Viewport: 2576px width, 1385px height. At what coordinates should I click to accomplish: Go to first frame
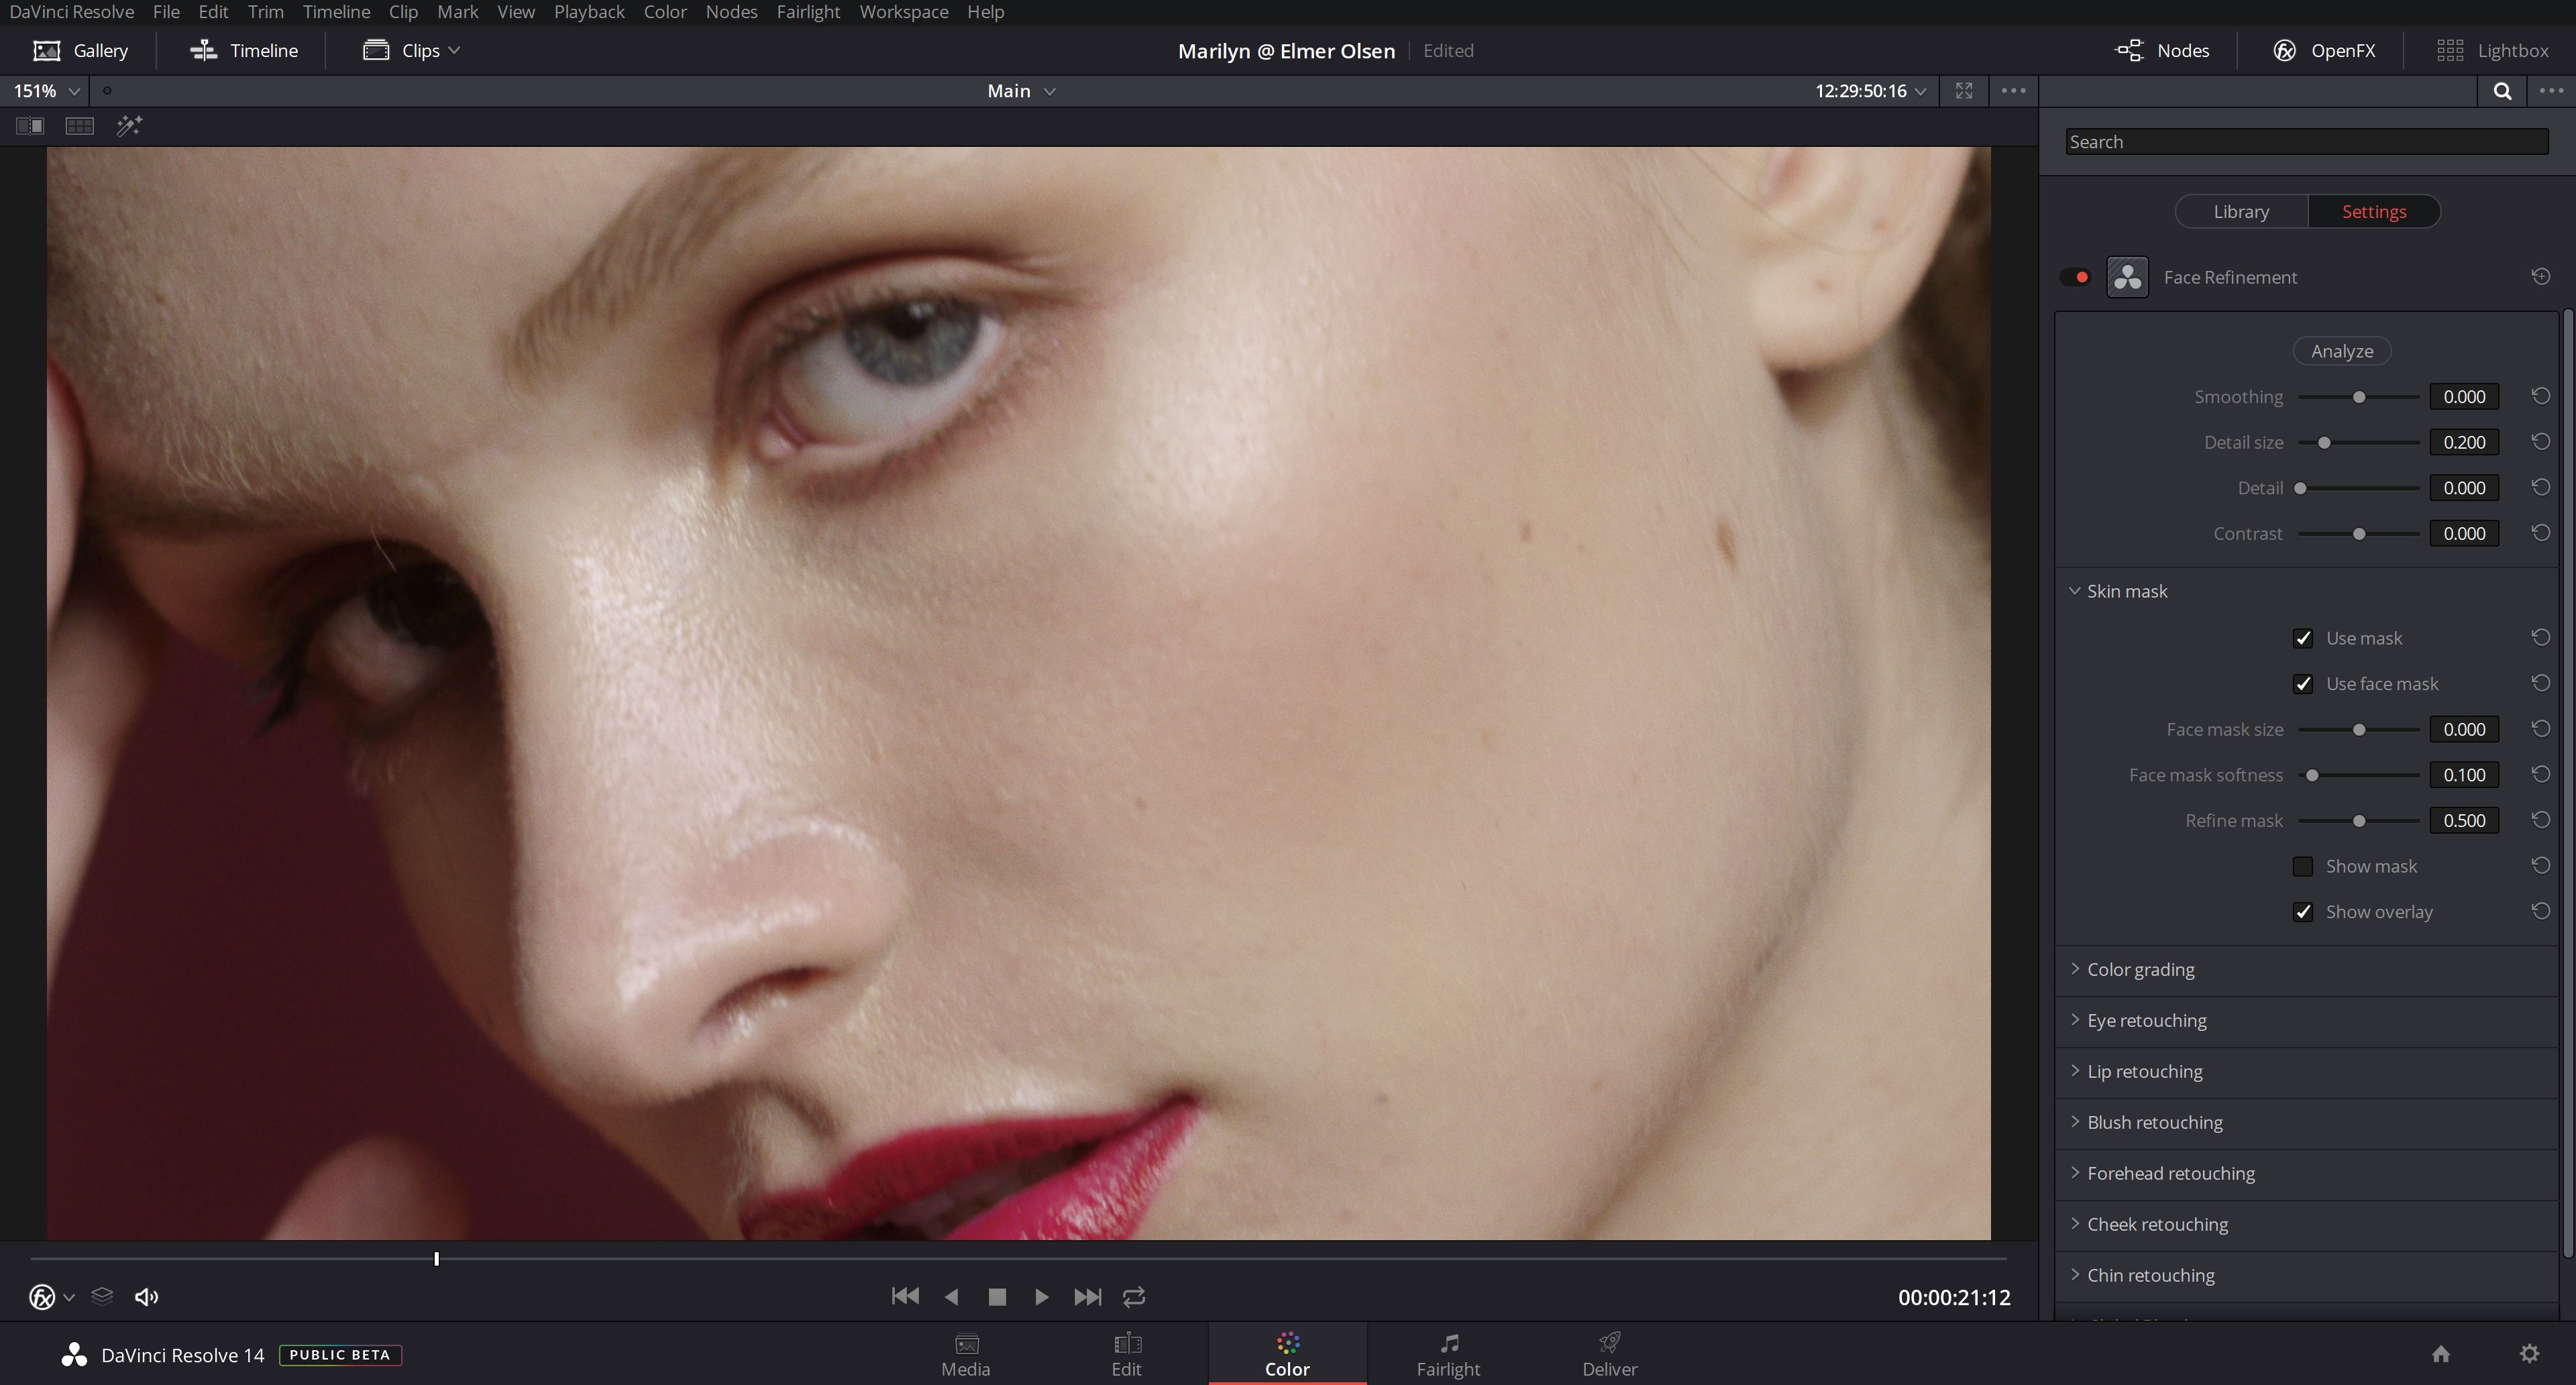pyautogui.click(x=905, y=1297)
